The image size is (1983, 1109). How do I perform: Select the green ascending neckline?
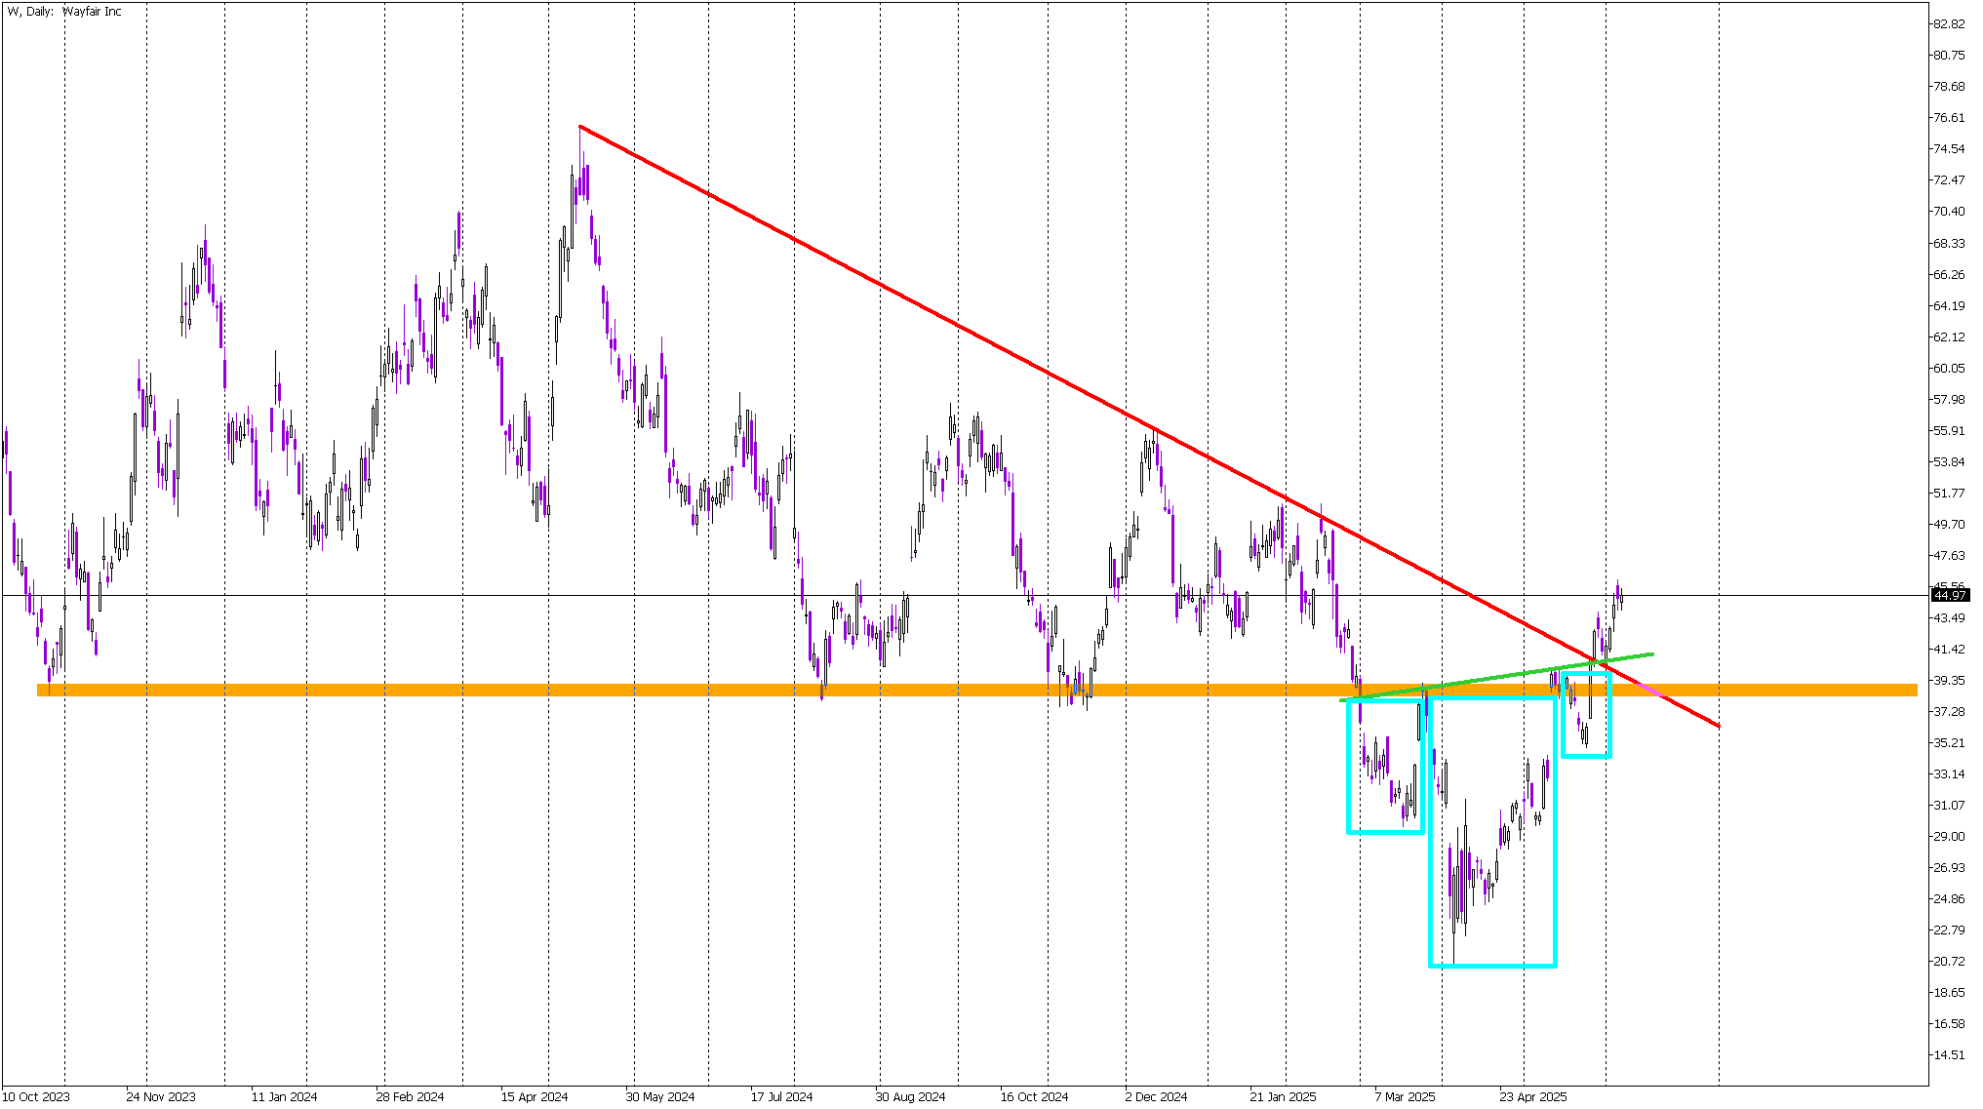pyautogui.click(x=1497, y=677)
